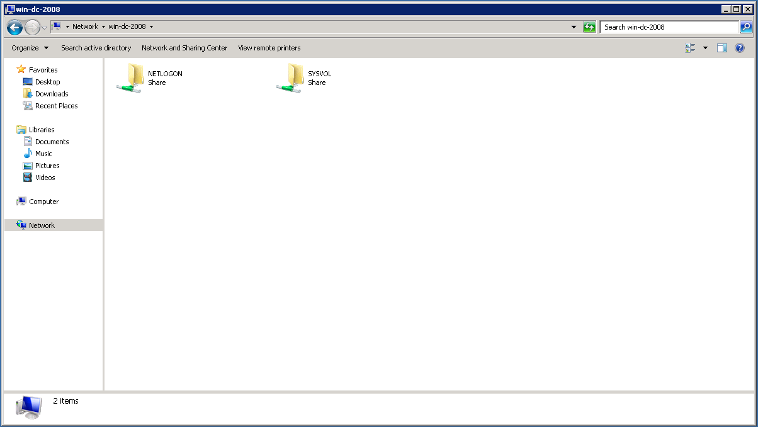Click View remote printers
The image size is (758, 427).
tap(269, 48)
